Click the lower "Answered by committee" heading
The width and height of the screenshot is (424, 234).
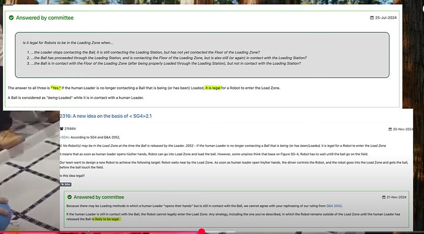tap(99, 197)
